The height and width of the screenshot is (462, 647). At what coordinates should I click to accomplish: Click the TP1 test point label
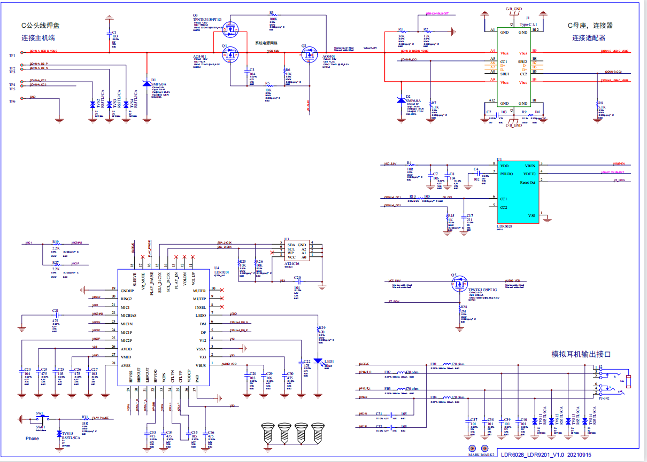[x=12, y=55]
